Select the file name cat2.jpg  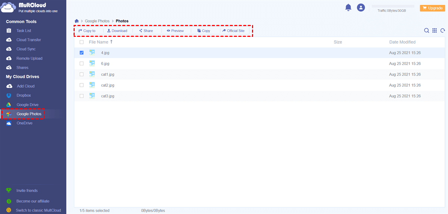pos(108,85)
